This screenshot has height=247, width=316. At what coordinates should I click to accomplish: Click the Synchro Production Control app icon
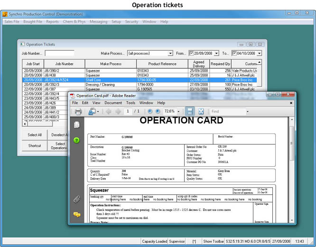pyautogui.click(x=5, y=14)
